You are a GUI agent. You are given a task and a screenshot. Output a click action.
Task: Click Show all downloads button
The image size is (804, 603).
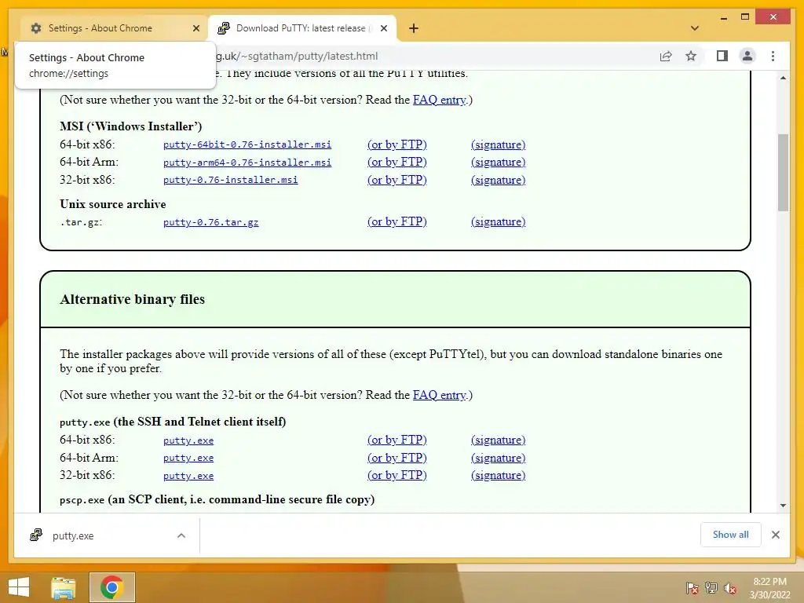point(731,535)
